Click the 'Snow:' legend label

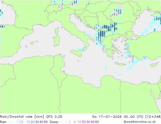click(x=54, y=122)
